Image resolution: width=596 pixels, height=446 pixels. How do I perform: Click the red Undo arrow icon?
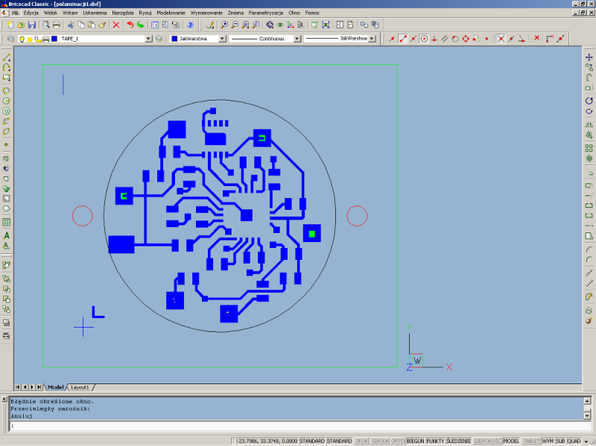click(130, 25)
